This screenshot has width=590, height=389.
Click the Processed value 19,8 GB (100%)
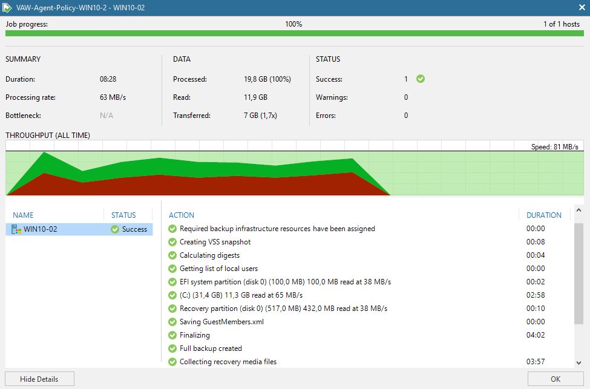pyautogui.click(x=267, y=79)
